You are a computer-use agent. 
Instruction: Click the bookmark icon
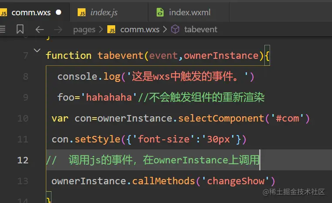coord(20,29)
